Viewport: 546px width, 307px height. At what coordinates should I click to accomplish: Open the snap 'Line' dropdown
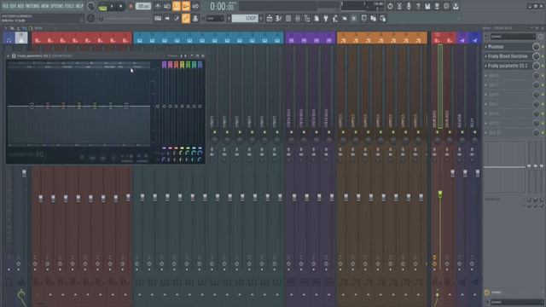coord(214,19)
